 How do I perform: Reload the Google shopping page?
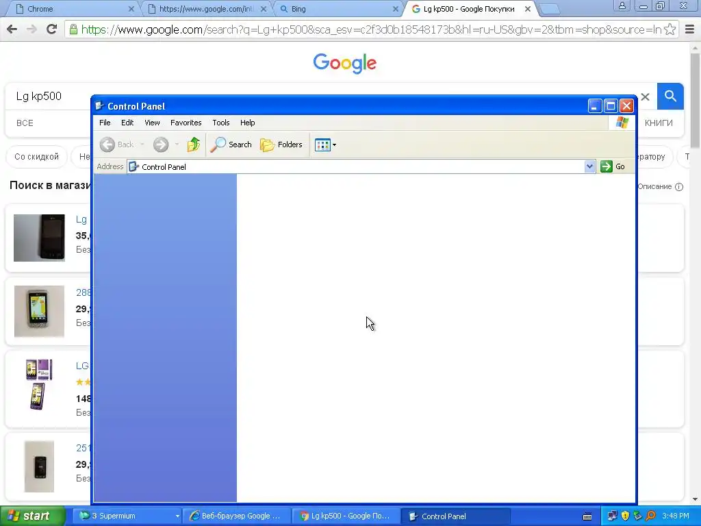(x=52, y=29)
